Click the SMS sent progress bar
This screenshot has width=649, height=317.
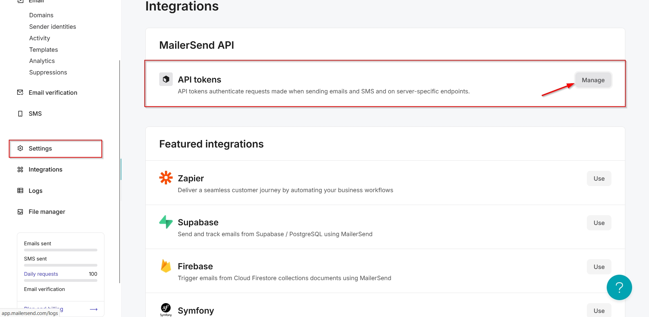[61, 265]
